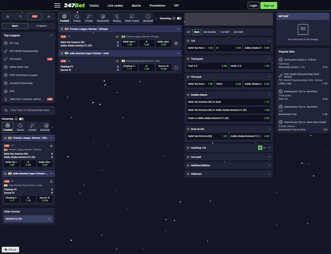Click the team or championship search field
This screenshot has height=254, width=331.
tap(28, 110)
